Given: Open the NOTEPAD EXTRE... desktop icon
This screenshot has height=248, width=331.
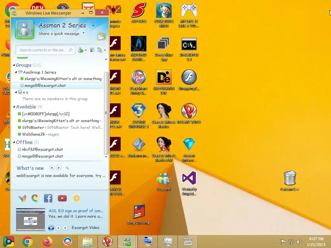Looking at the screenshot, I should (x=138, y=48).
